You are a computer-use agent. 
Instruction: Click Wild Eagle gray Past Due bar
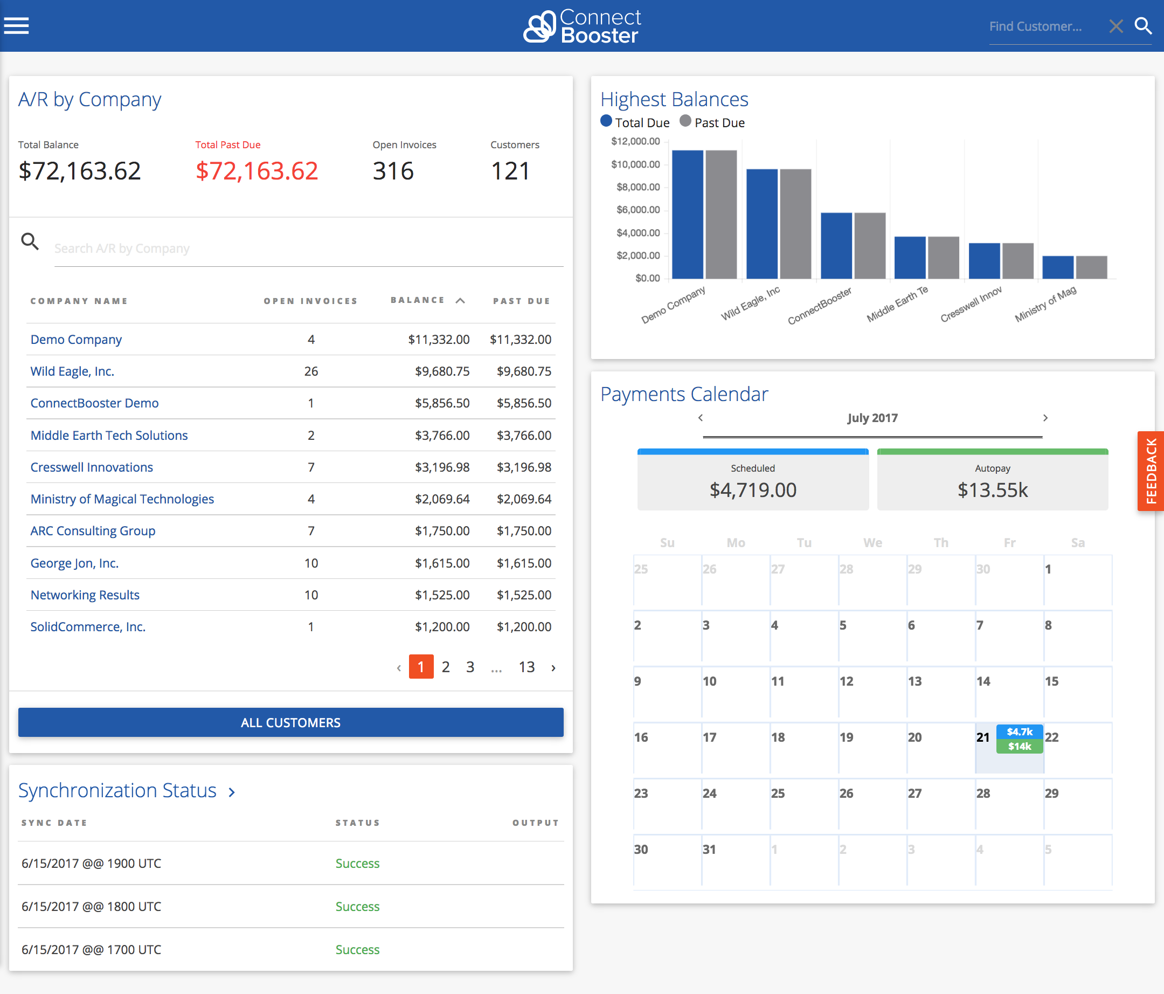(795, 224)
